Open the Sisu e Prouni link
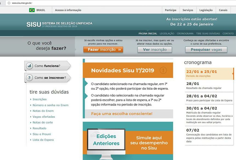Viewport: 236px width, 160px height. pyautogui.click(x=42, y=134)
